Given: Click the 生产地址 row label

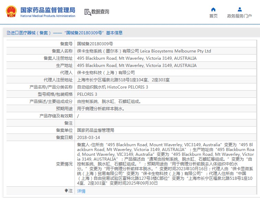Looking at the screenshot, I should 64,66.
